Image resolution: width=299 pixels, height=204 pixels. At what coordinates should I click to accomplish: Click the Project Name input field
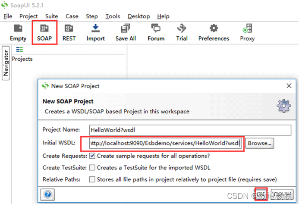[x=190, y=130]
